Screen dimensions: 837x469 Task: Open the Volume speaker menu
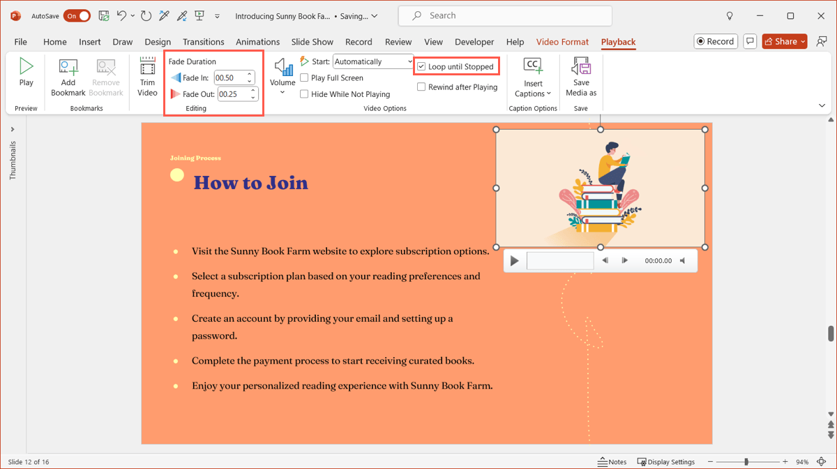click(282, 77)
